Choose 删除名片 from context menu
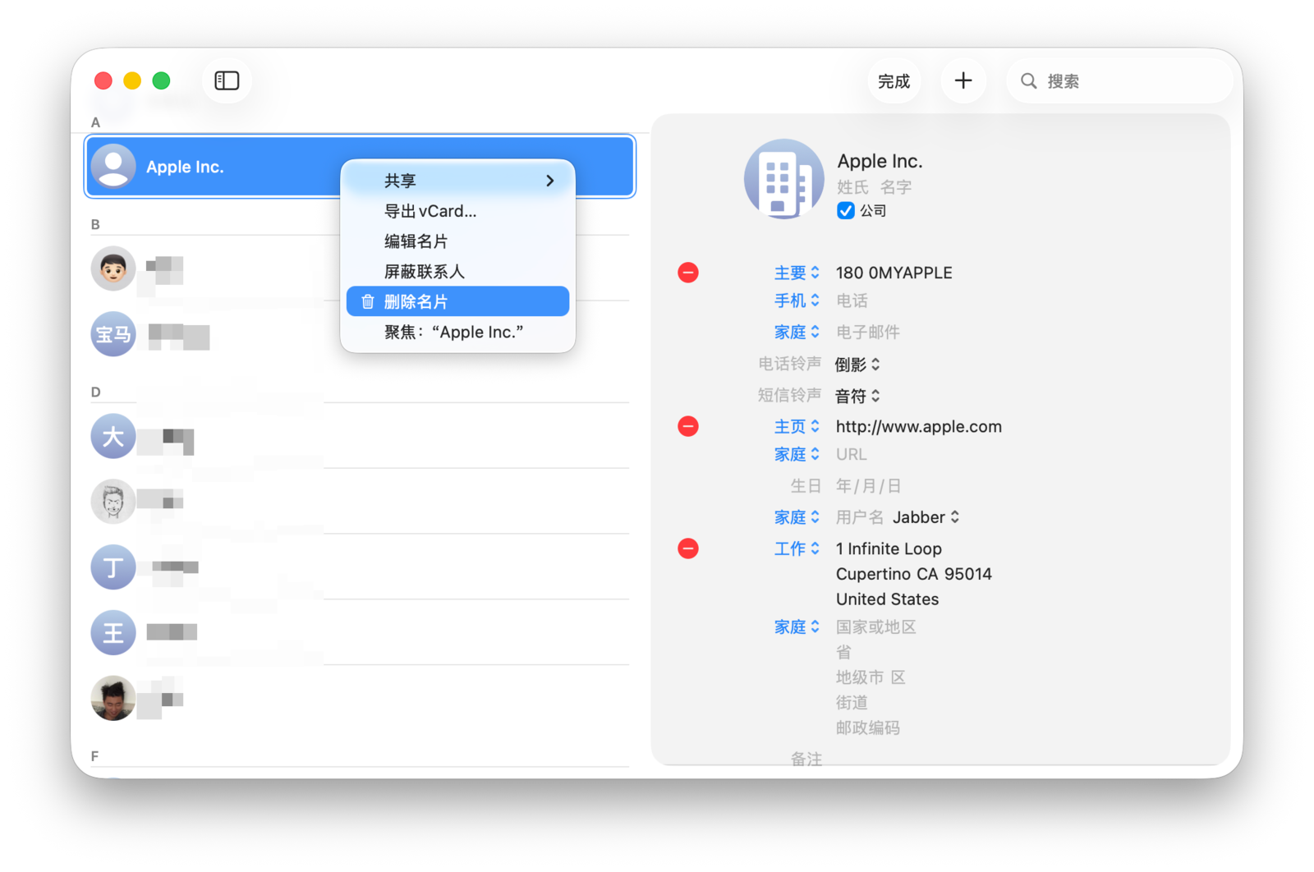Viewport: 1314px width, 872px height. 457,301
